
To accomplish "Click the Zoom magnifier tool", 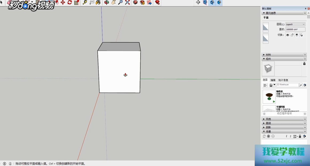I will click(121, 2).
